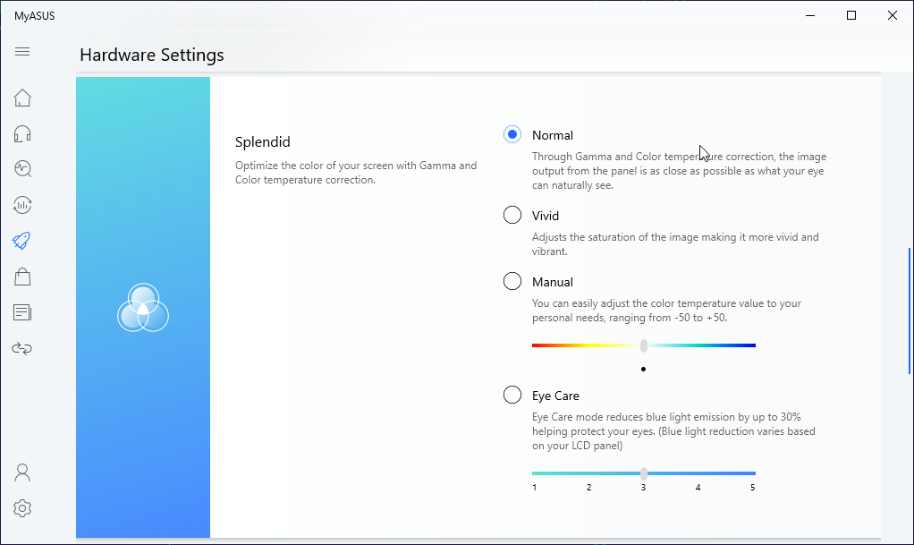This screenshot has width=914, height=545.
Task: Select the Normal Splendid mode
Action: click(512, 135)
